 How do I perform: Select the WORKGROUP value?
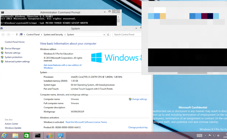(78, 112)
